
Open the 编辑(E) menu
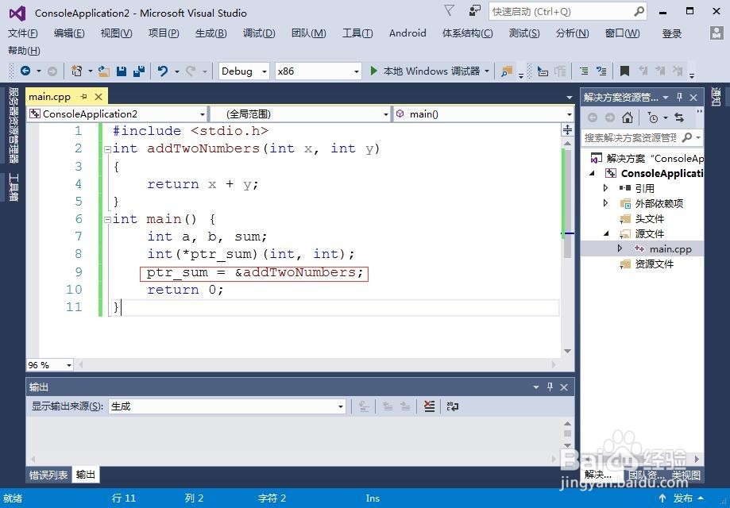(69, 33)
